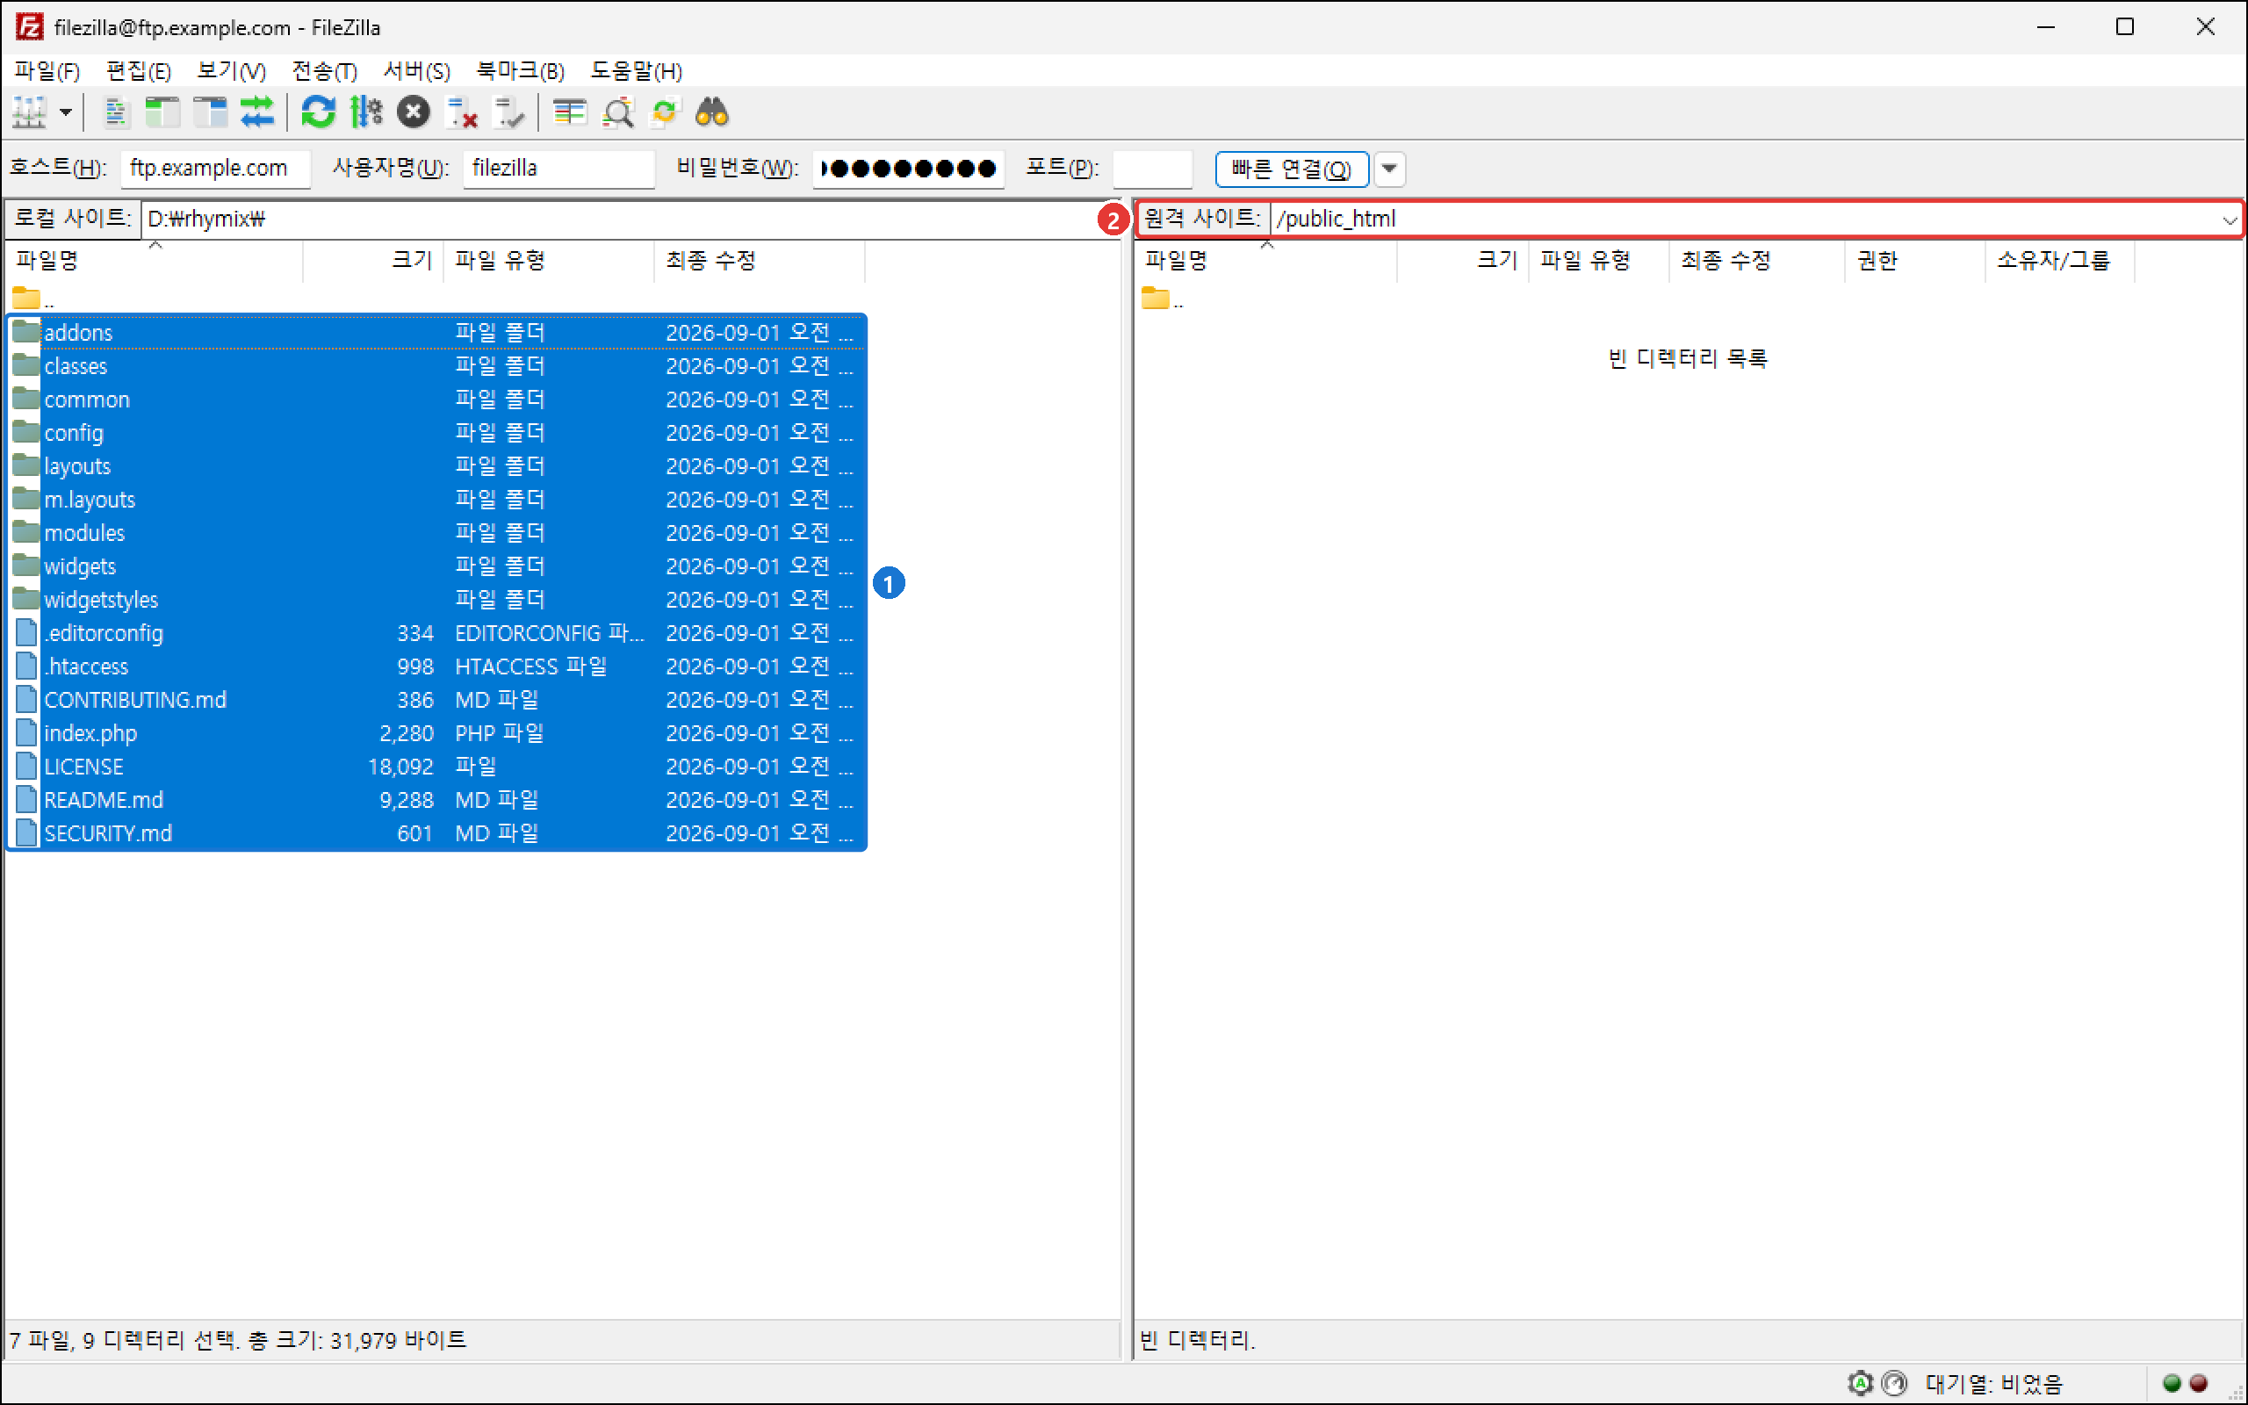Open the 서버(S) menu

click(x=417, y=70)
